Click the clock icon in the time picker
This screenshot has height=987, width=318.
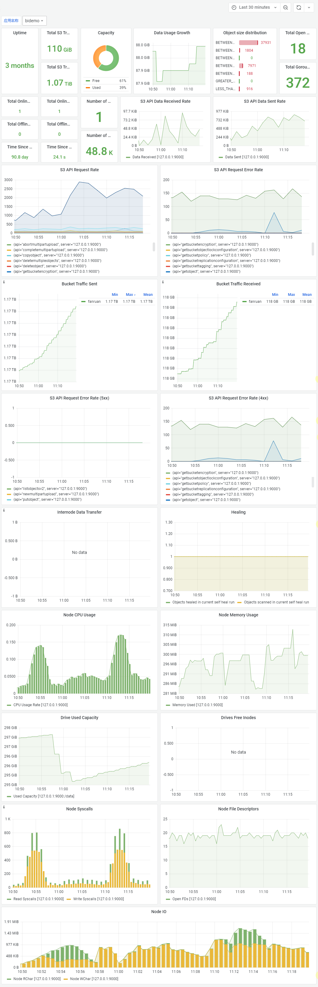tap(234, 7)
